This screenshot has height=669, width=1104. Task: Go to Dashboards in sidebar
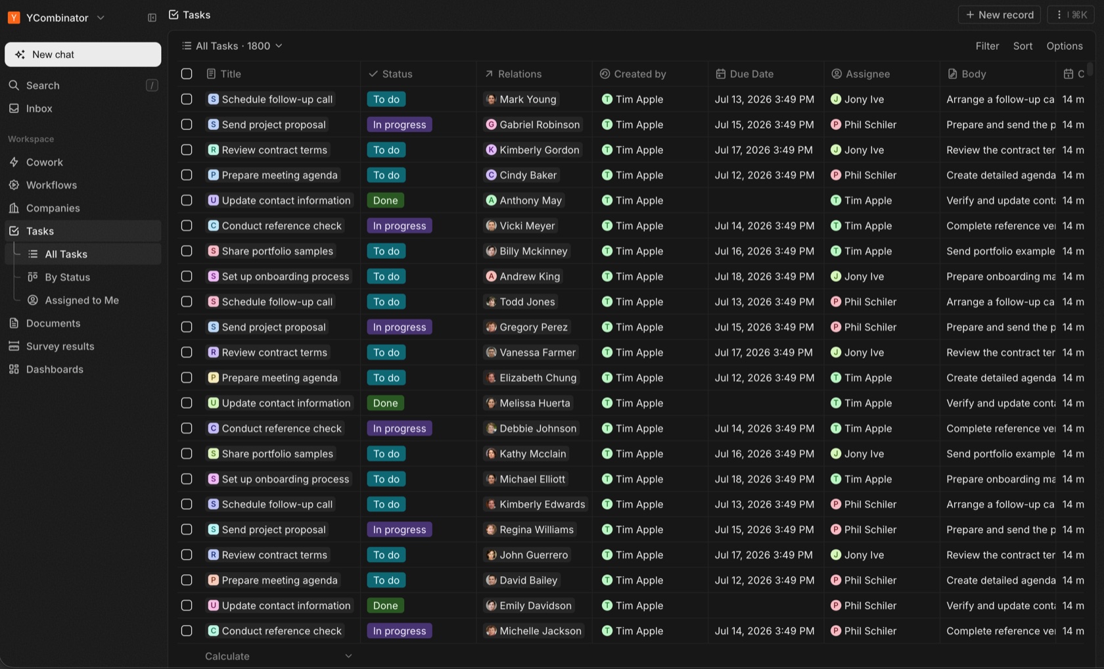(x=83, y=369)
